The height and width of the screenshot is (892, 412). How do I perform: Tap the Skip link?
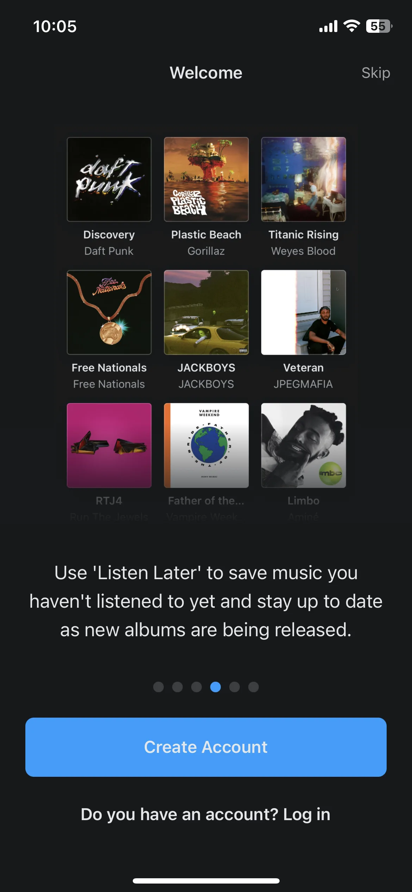[x=375, y=73]
